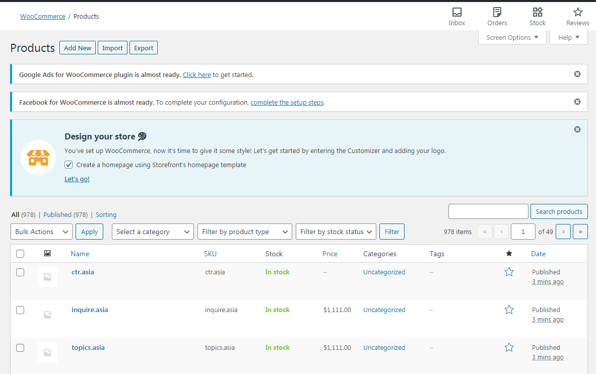596x374 pixels.
Task: Click Add New product button
Action: [x=78, y=48]
